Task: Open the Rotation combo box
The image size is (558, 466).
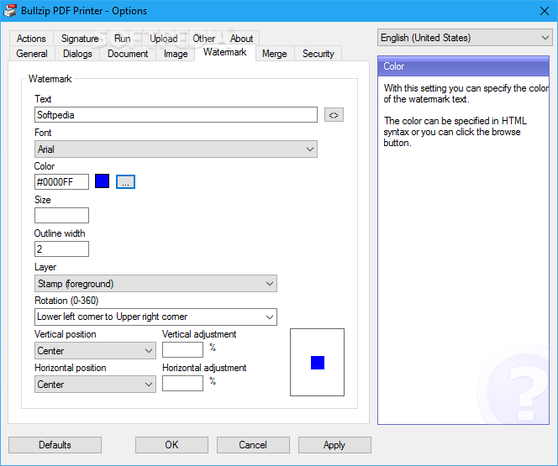Action: point(155,317)
